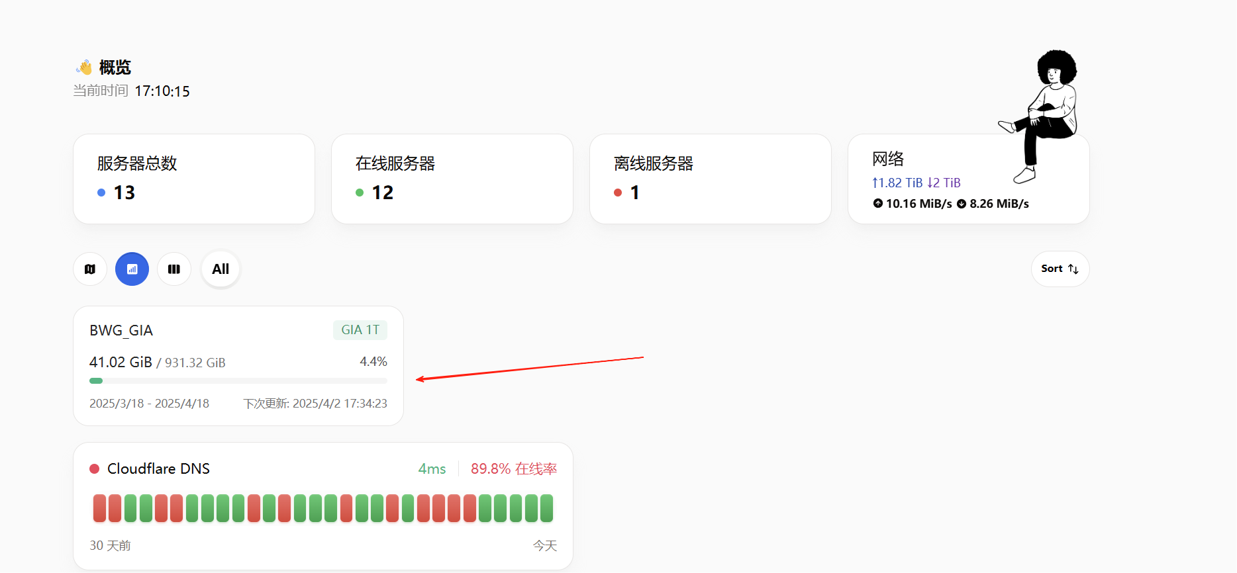Click the BWG_GIA traffic progress bar

[x=238, y=380]
